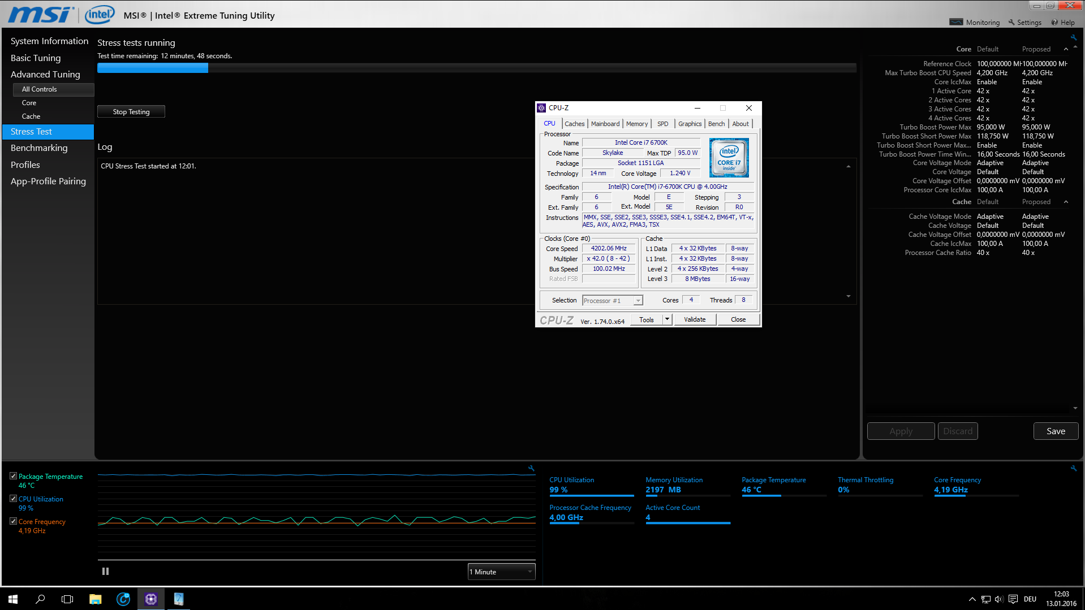This screenshot has height=610, width=1085.
Task: Click the stress test progress bar
Action: point(477,68)
